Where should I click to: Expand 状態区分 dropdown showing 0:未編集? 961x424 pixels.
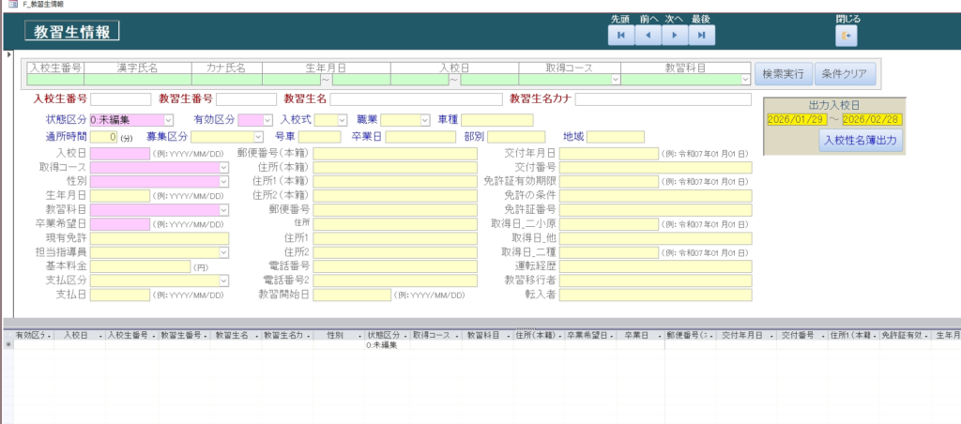[168, 120]
